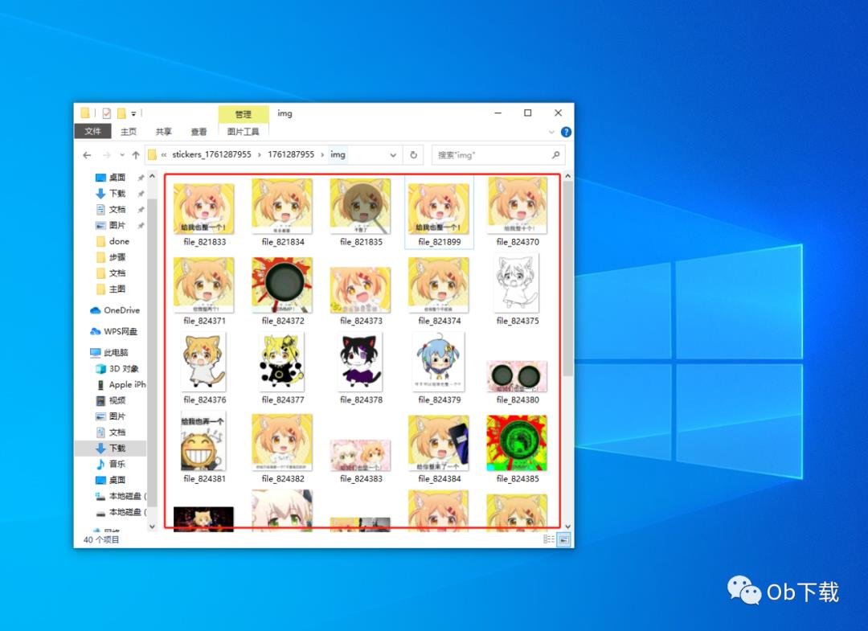The height and width of the screenshot is (631, 868).
Task: Switch to large thumbnails view icon
Action: coord(564,539)
